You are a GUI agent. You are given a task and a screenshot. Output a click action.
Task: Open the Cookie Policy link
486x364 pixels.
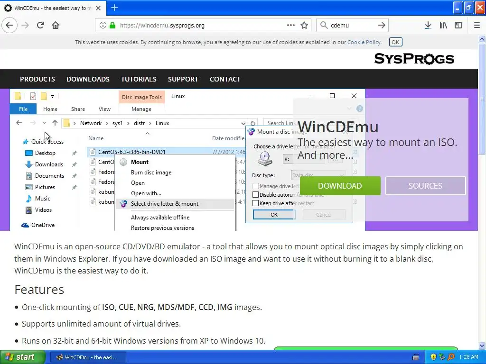(x=364, y=42)
